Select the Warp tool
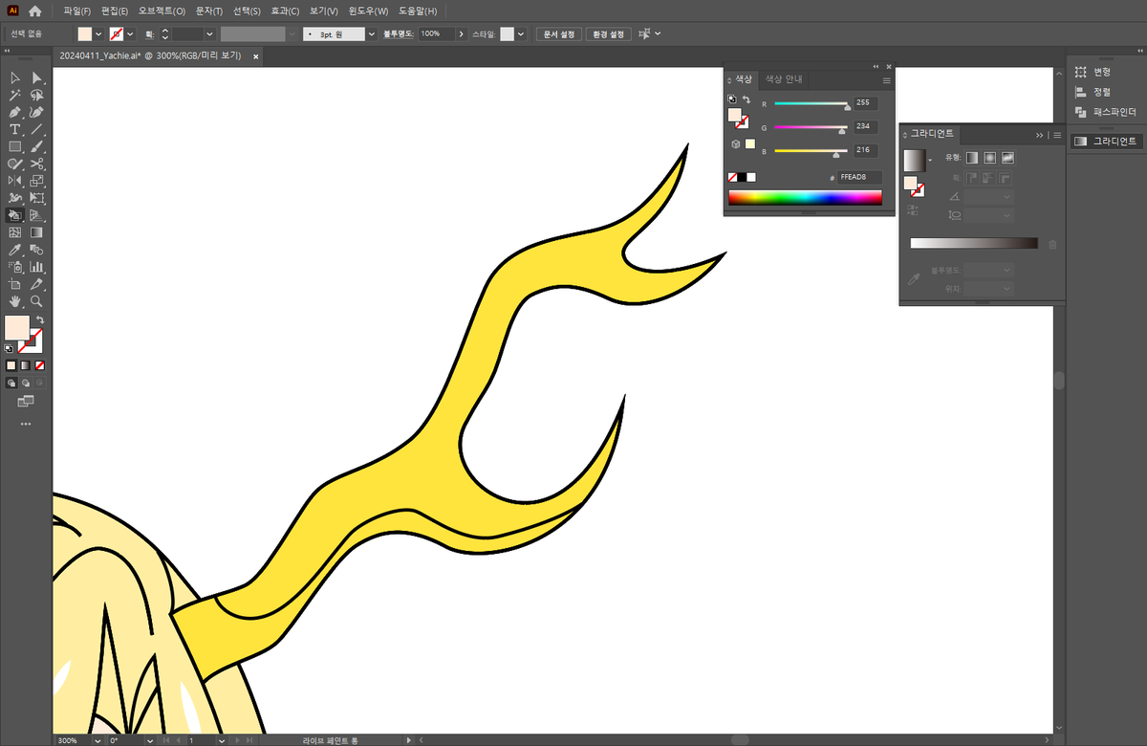The height and width of the screenshot is (746, 1147). click(x=15, y=198)
